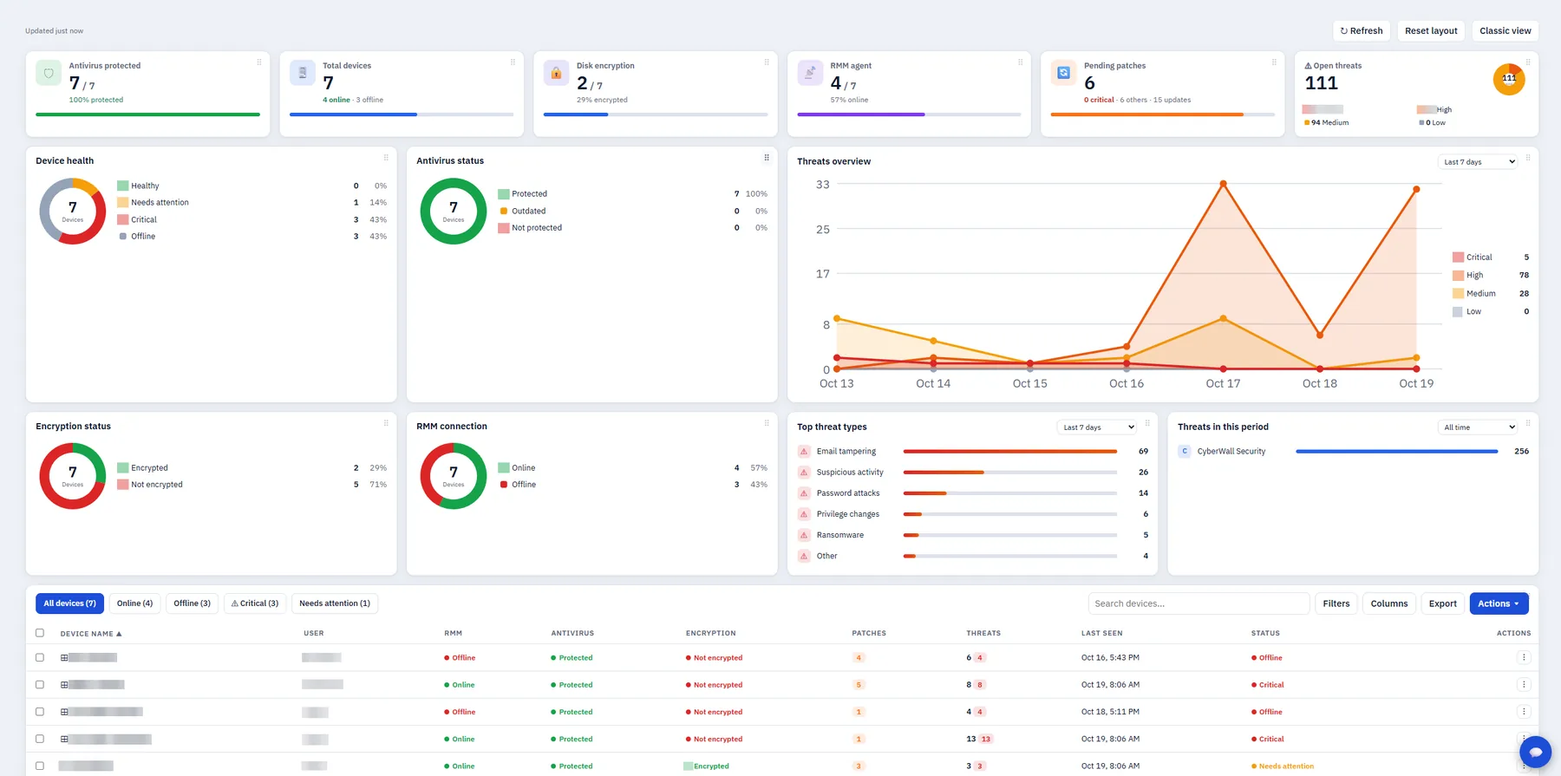Click the Low legend swatch in Threats overview
The image size is (1561, 776).
(x=1458, y=312)
